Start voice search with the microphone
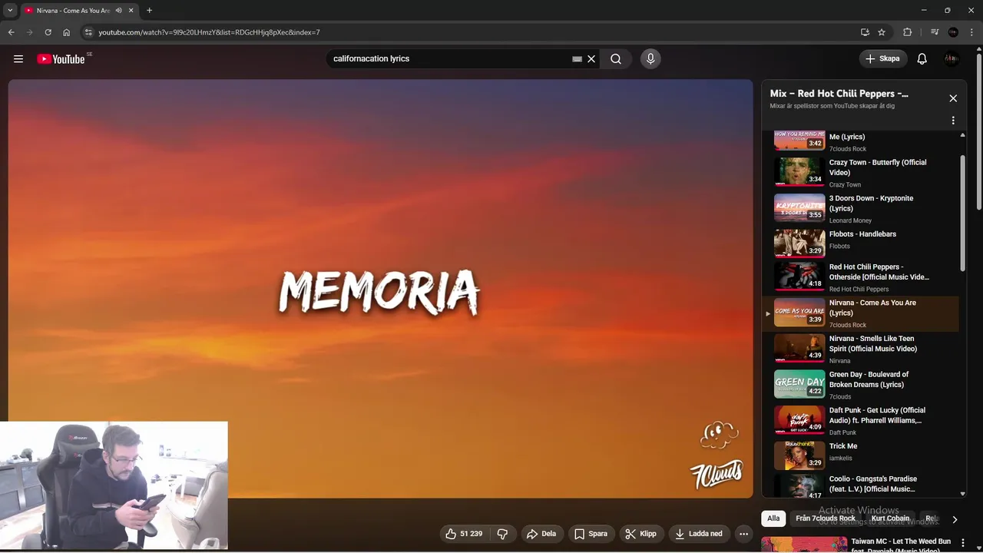 pyautogui.click(x=650, y=59)
